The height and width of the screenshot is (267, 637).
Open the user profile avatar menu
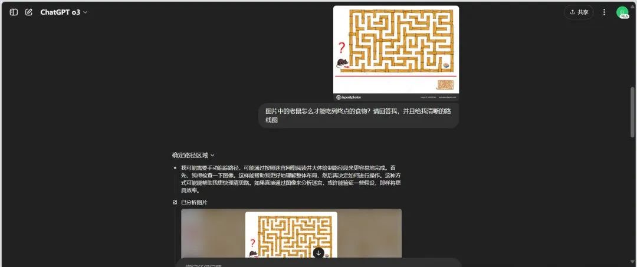[x=622, y=12]
